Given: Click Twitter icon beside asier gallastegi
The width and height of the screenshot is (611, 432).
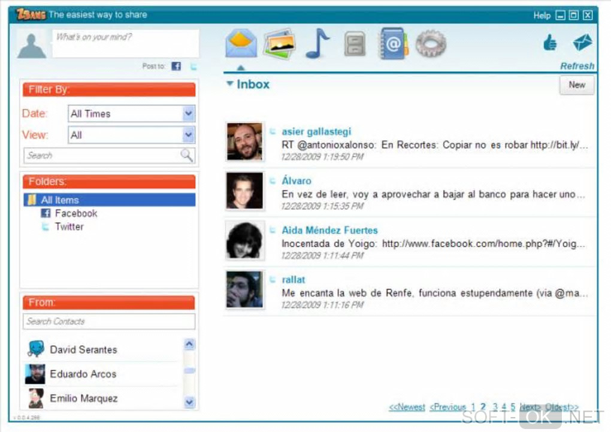Looking at the screenshot, I should [273, 131].
